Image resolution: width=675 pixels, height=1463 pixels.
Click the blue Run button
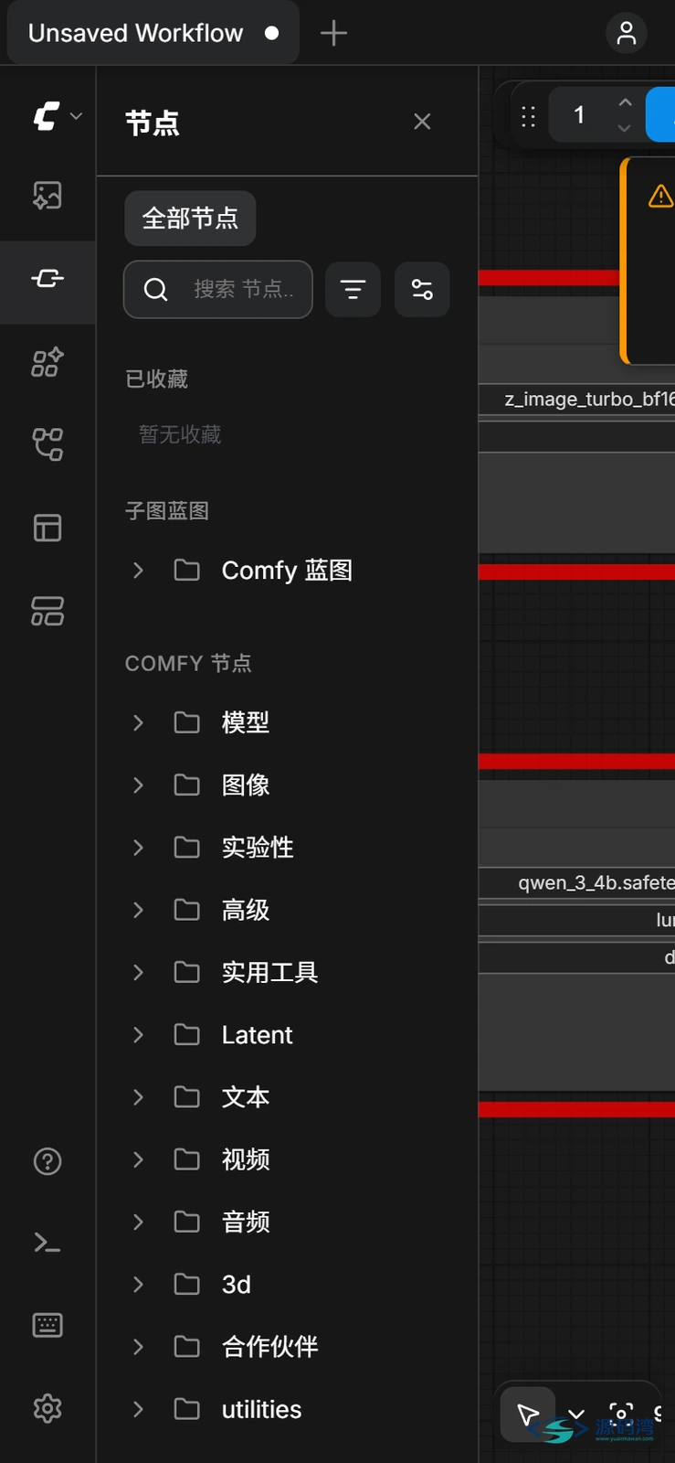point(660,115)
